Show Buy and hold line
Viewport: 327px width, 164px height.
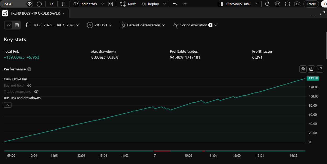pos(29,86)
